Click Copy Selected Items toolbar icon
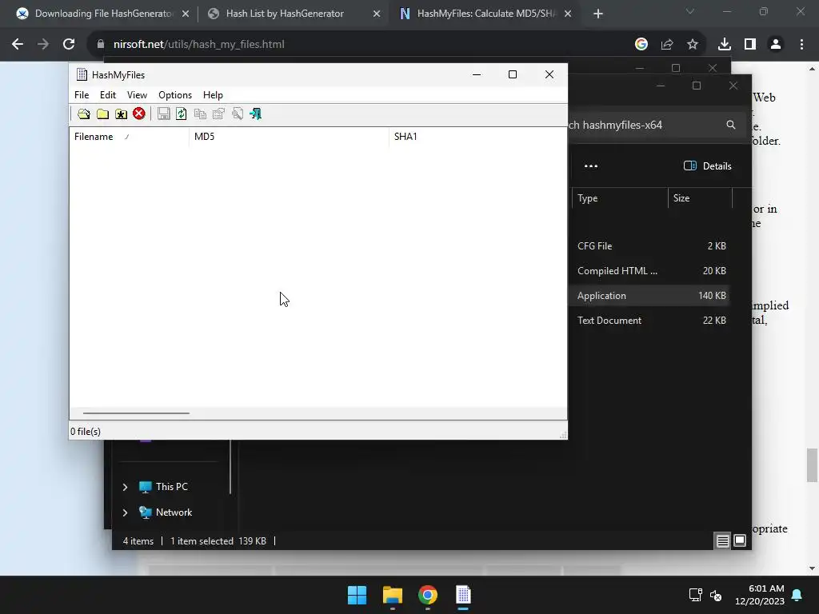Image resolution: width=819 pixels, height=614 pixels. (x=200, y=114)
